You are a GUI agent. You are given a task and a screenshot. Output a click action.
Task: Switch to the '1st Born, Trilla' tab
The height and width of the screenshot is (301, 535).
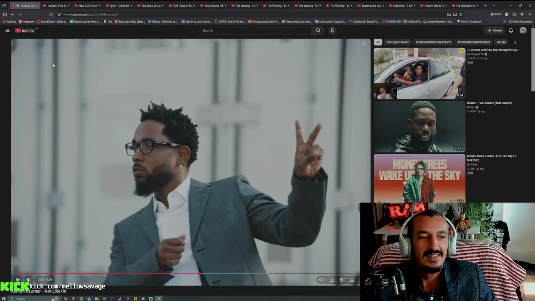click(56, 6)
